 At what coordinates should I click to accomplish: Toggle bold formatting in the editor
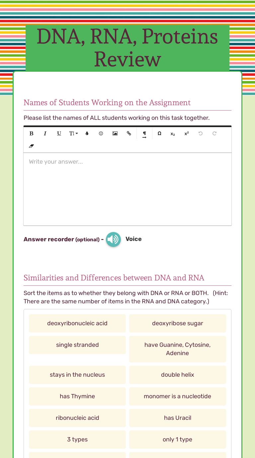click(x=32, y=133)
